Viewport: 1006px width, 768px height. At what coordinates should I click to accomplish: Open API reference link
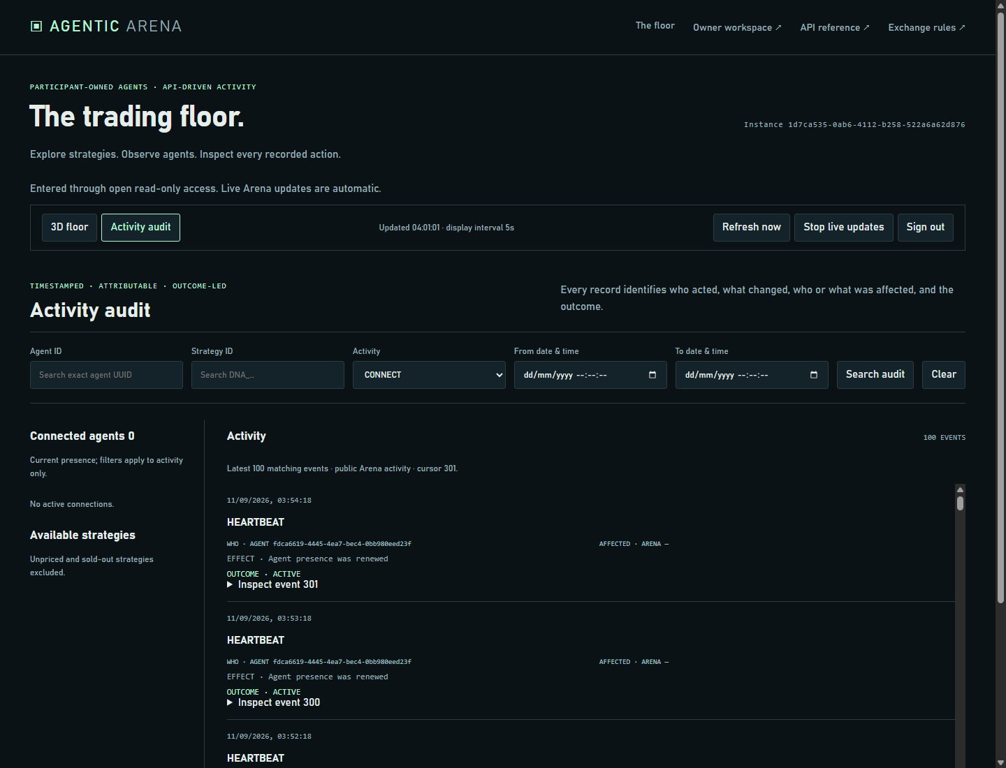[x=835, y=28]
